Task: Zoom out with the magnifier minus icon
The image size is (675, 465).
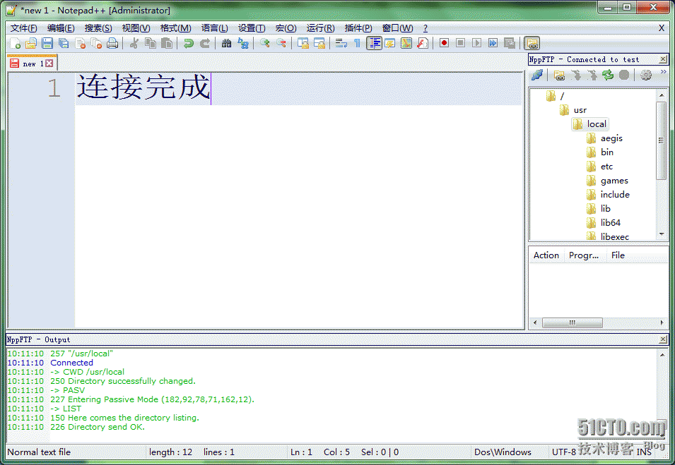Action: [281, 43]
